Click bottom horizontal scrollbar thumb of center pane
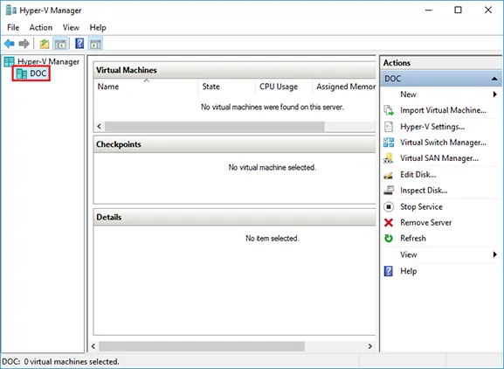This screenshot has height=369, width=504. [202, 346]
